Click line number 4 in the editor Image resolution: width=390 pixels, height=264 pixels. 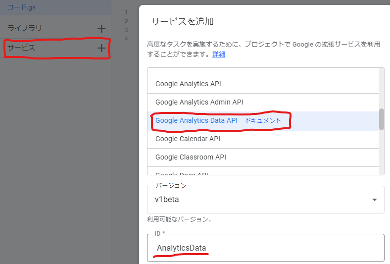pos(126,39)
